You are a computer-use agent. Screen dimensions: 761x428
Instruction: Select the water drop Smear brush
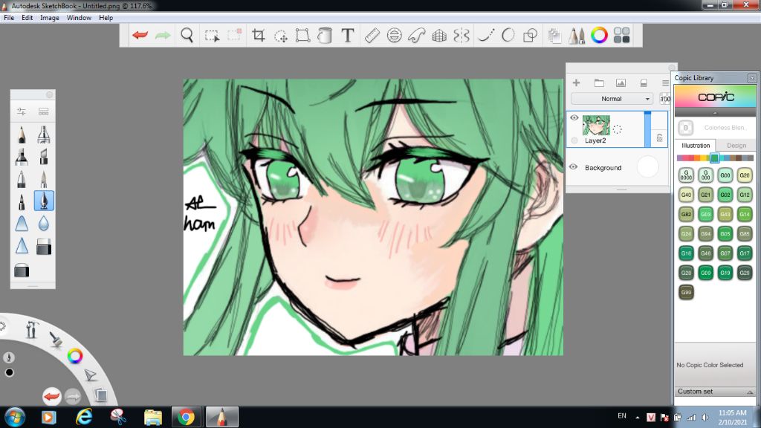click(43, 223)
